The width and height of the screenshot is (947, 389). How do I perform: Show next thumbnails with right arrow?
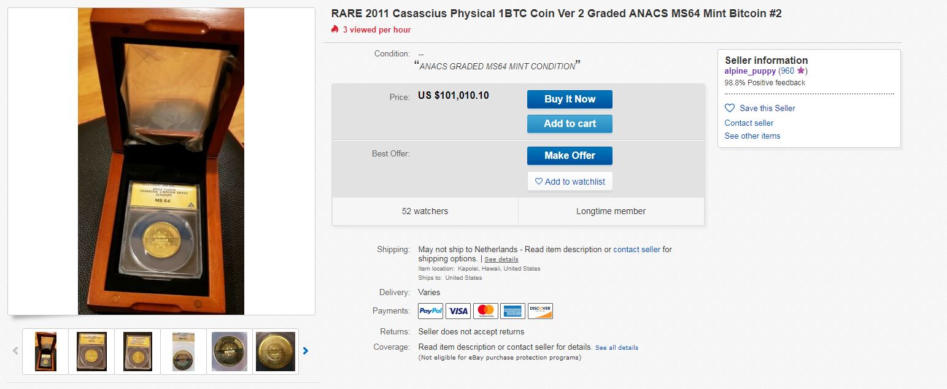click(x=306, y=351)
